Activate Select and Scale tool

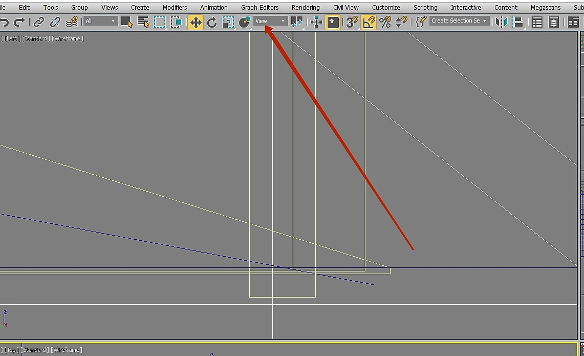click(x=228, y=23)
